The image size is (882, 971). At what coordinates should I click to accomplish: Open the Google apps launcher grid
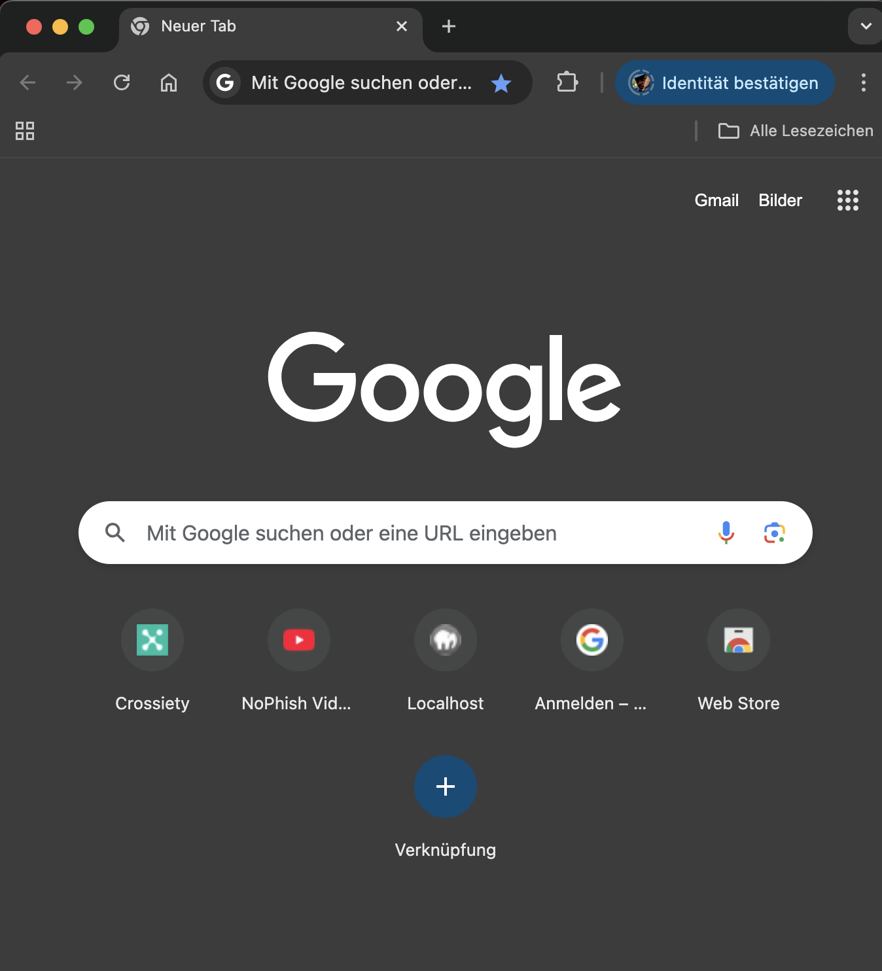click(848, 200)
